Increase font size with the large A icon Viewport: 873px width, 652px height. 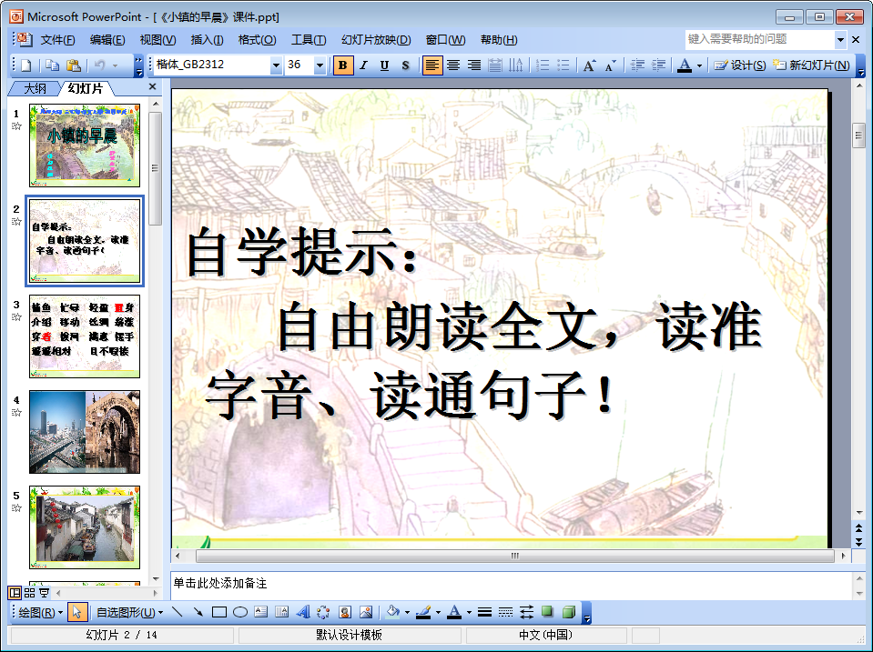tap(589, 65)
